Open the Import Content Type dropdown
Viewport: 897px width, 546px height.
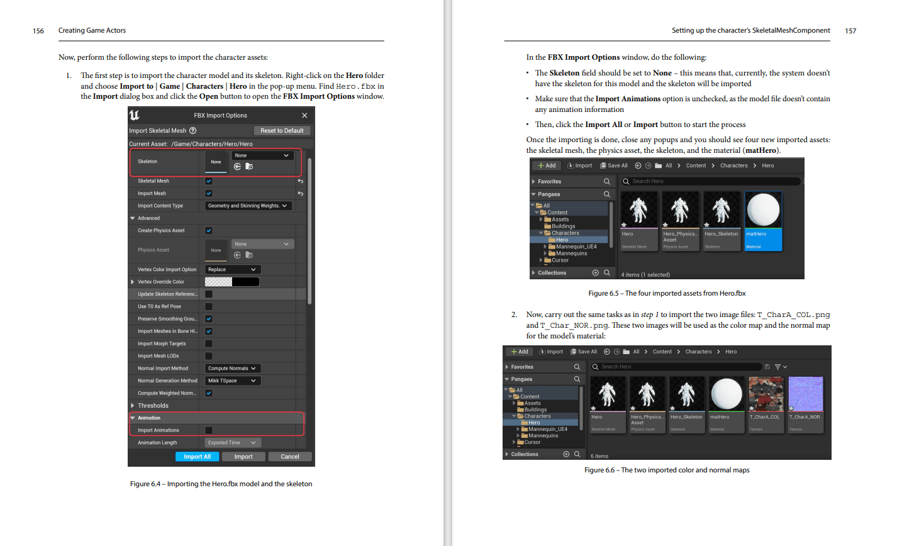(248, 206)
